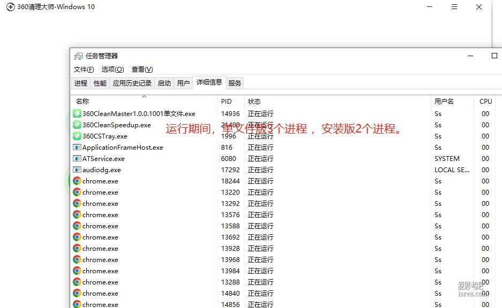Select the ATService.exe process name
Screen dimensions: 502x308
pos(103,159)
